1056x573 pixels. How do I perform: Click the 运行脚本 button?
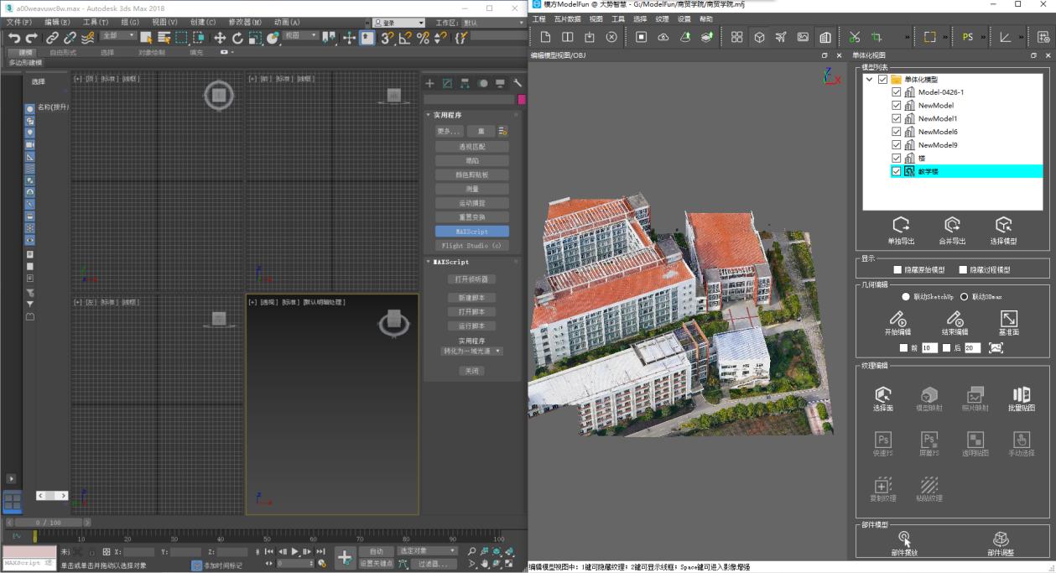pos(471,326)
